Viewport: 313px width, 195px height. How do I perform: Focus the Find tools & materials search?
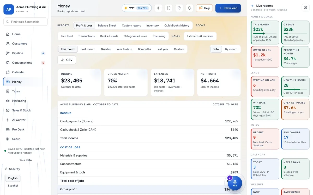(26, 22)
